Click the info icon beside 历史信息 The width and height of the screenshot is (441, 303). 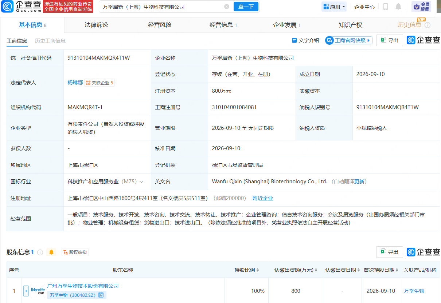tap(428, 25)
